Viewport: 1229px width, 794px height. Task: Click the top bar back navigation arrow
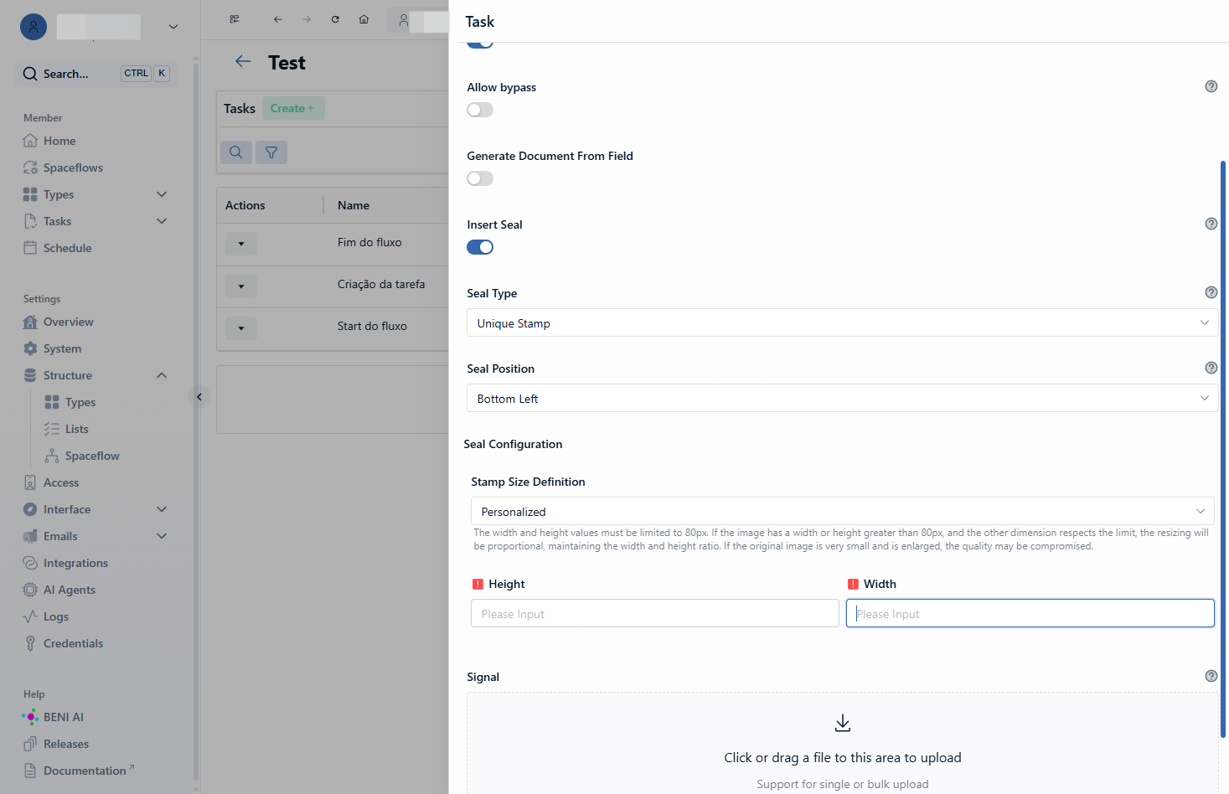pos(278,19)
